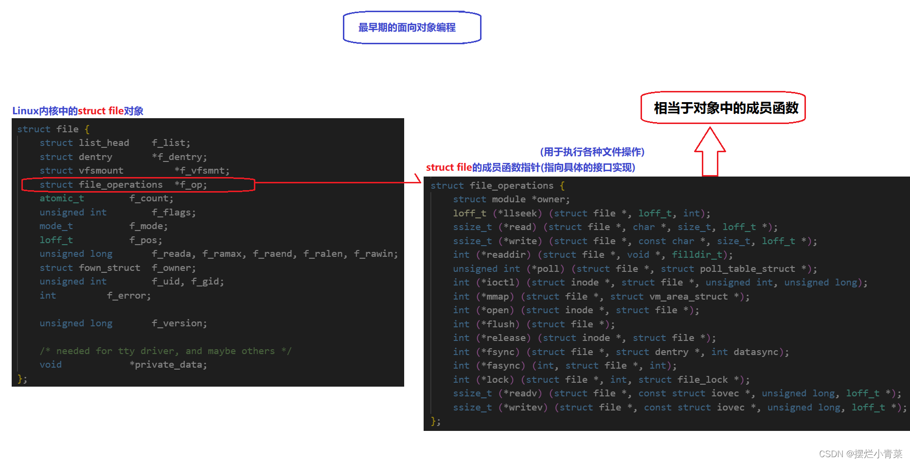Click the line 'struct fown_struct f_owner;'
Image resolution: width=910 pixels, height=463 pixels.
pos(118,267)
